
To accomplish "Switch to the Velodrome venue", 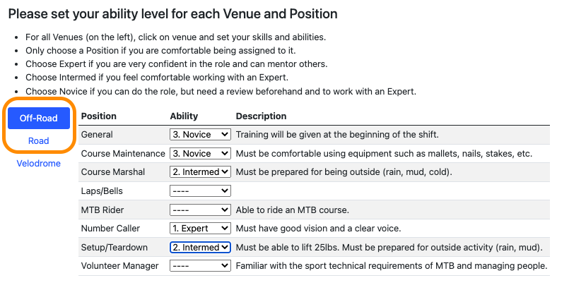I will pyautogui.click(x=38, y=164).
